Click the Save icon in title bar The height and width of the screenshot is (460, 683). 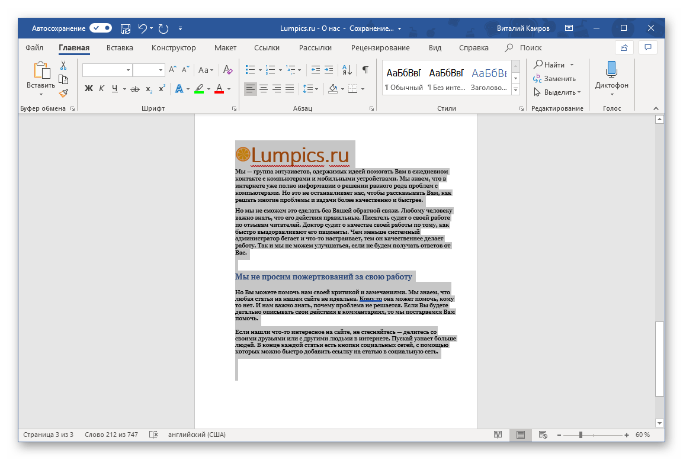click(126, 28)
